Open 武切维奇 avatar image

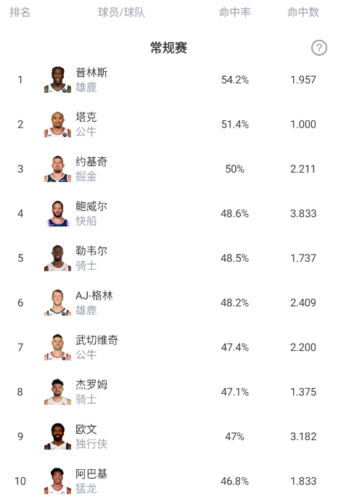tap(57, 347)
